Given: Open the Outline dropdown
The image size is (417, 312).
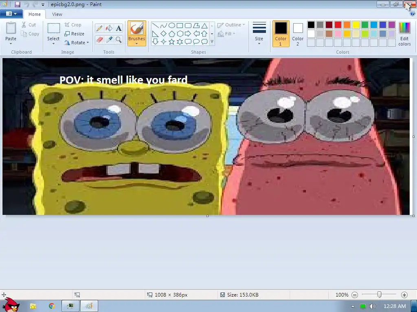Looking at the screenshot, I should click(231, 25).
